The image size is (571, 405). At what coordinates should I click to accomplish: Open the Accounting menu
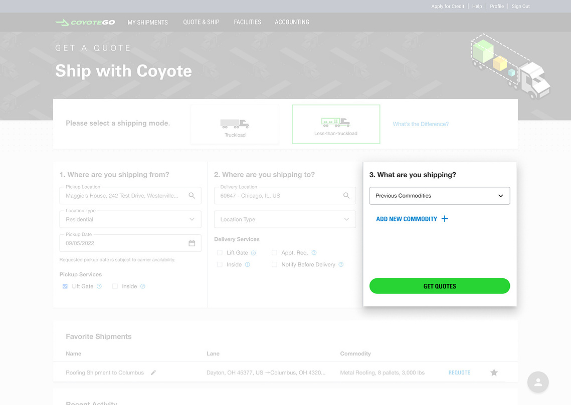click(x=292, y=22)
